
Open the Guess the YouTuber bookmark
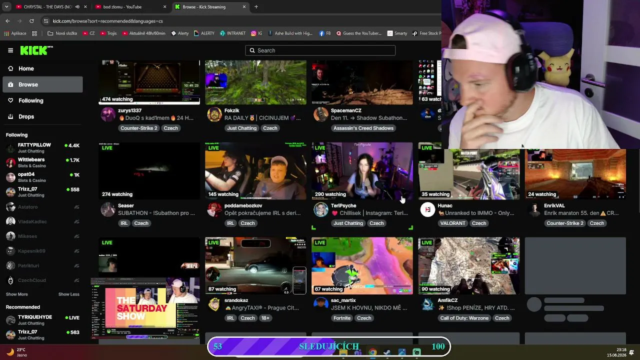[359, 33]
